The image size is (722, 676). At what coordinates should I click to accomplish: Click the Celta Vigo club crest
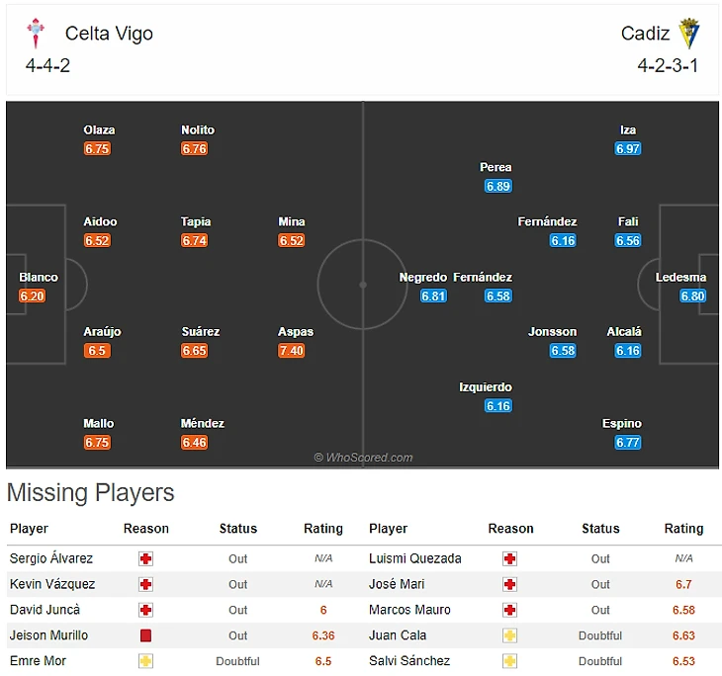(37, 34)
